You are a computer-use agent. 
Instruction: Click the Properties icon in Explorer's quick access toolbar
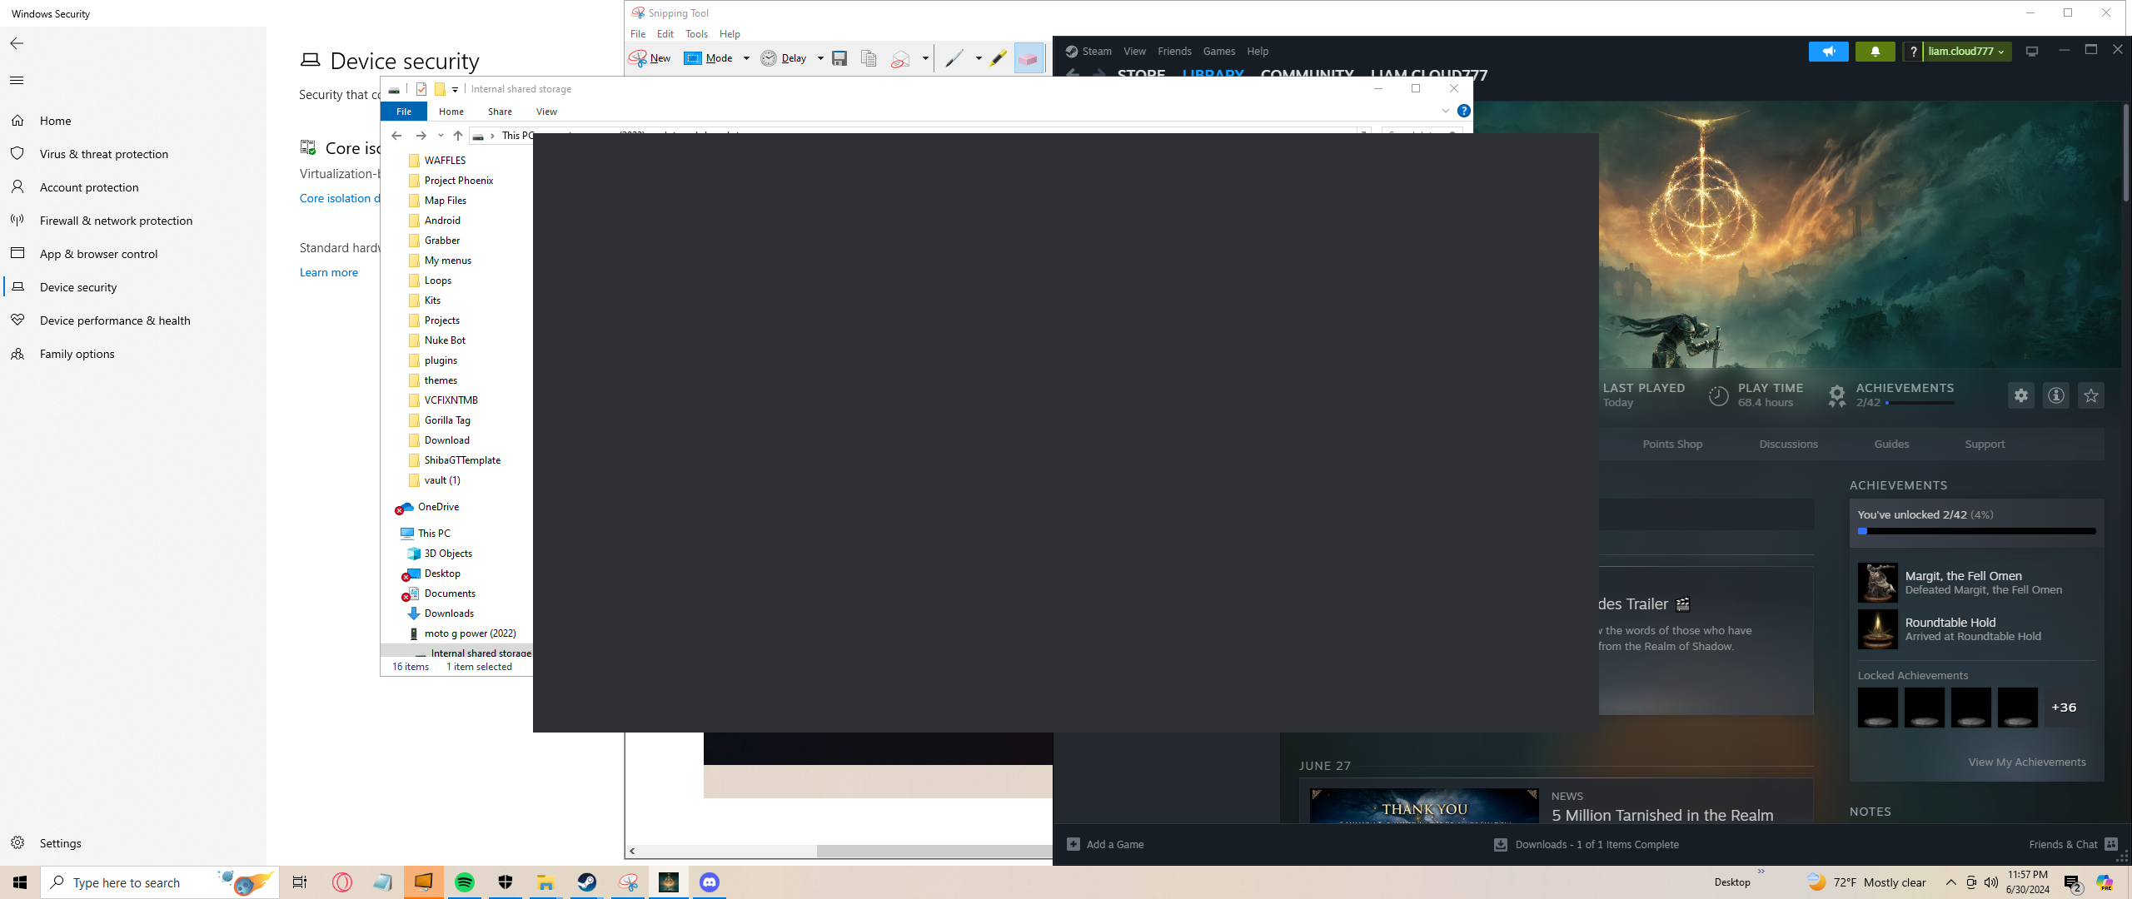tap(421, 89)
